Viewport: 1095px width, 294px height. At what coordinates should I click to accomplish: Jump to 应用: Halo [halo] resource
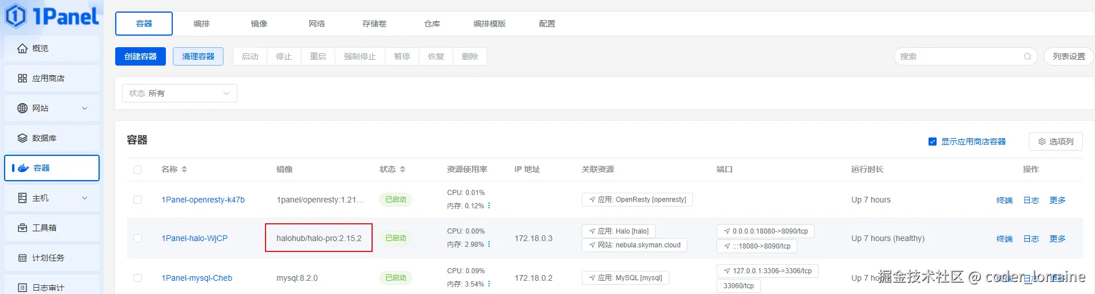pyautogui.click(x=618, y=231)
